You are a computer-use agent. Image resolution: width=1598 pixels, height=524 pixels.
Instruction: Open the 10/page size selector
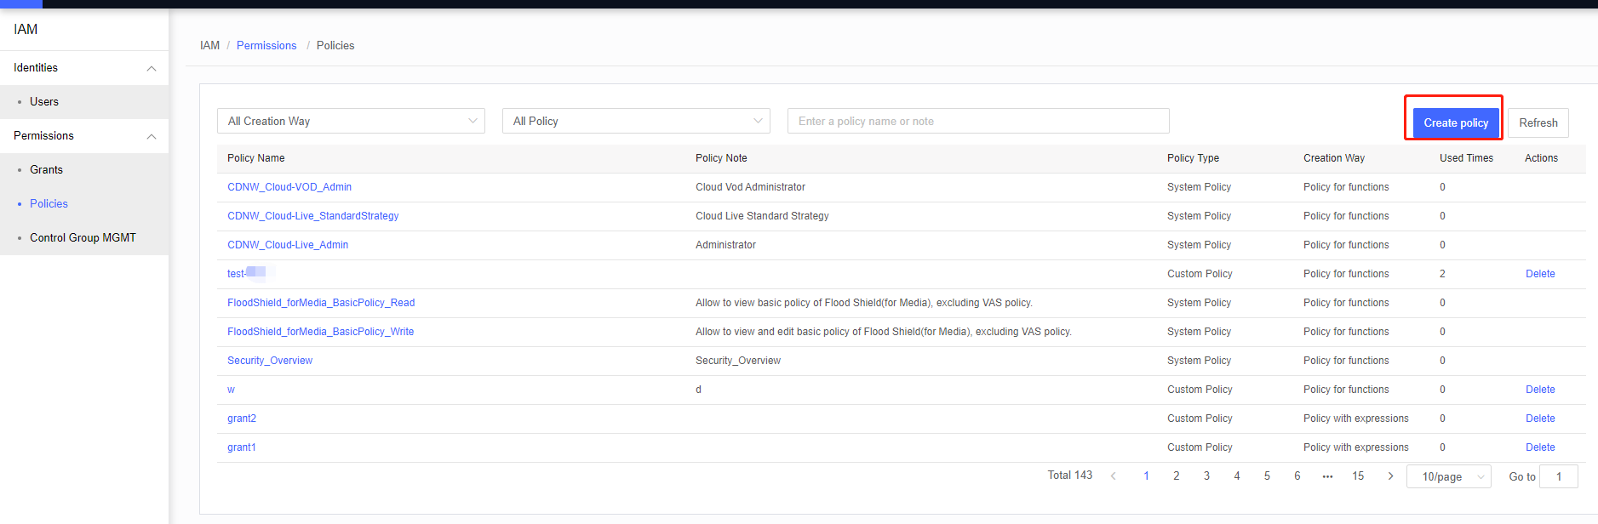[x=1450, y=476]
